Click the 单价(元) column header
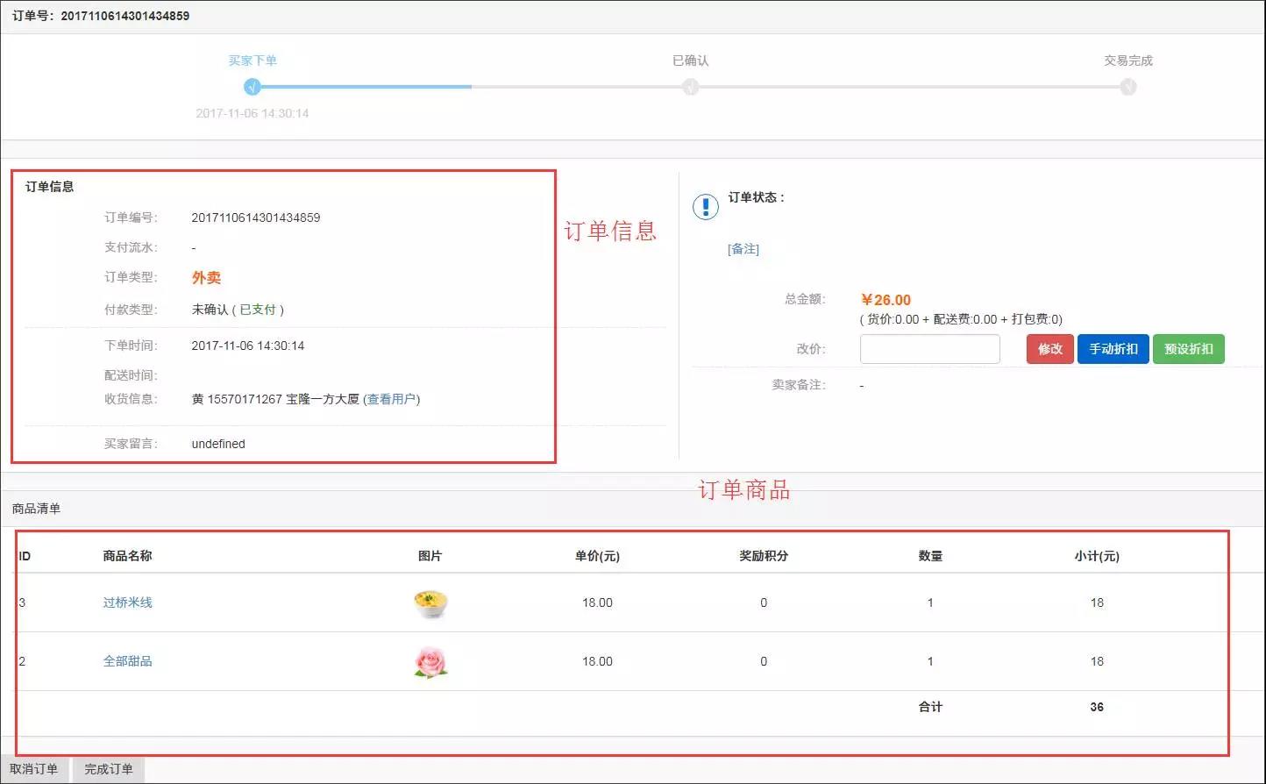The image size is (1266, 784). click(597, 556)
